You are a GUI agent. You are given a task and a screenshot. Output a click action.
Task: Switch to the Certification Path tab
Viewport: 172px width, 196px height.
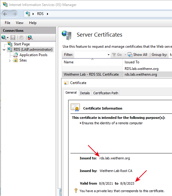click(x=105, y=93)
